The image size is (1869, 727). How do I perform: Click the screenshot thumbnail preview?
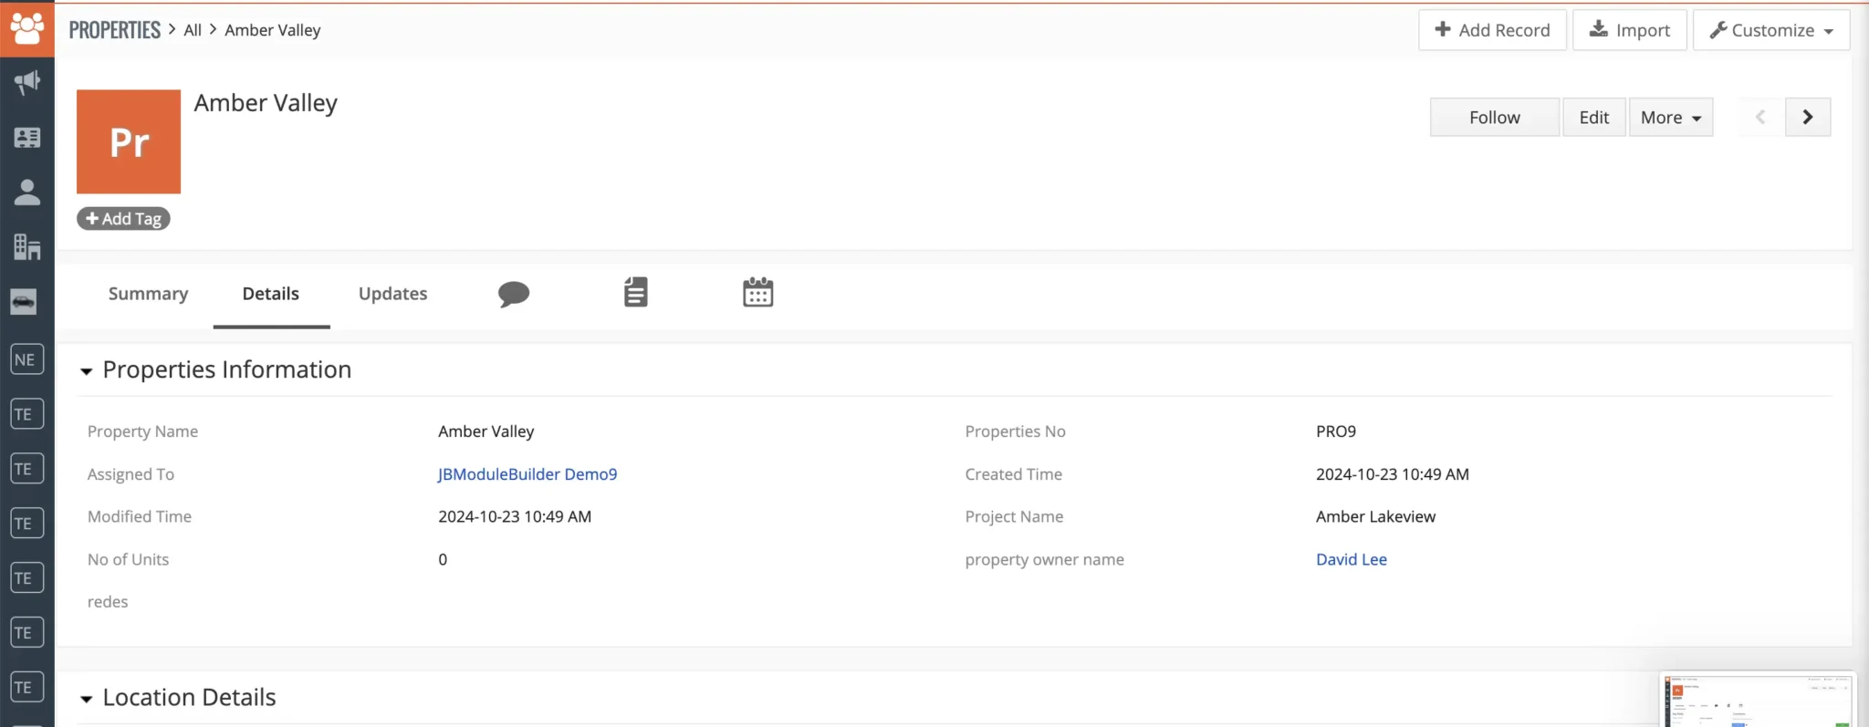[1757, 701]
